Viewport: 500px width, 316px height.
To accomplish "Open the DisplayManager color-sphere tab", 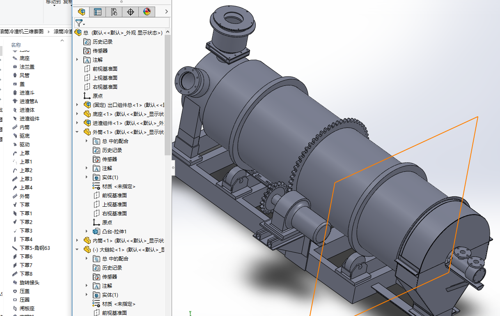I will [147, 12].
